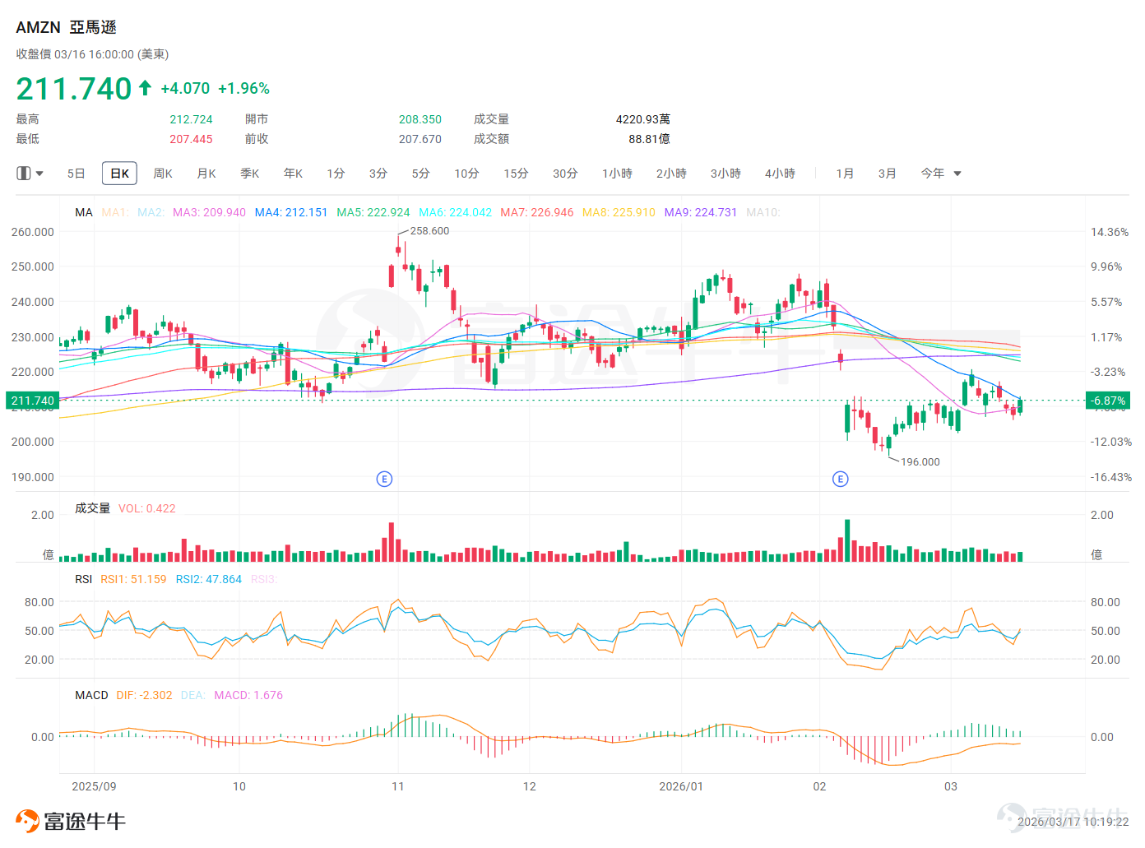Viewport: 1145px width, 848px height.
Task: Toggle the MA7: 226.946 line
Action: [x=537, y=212]
